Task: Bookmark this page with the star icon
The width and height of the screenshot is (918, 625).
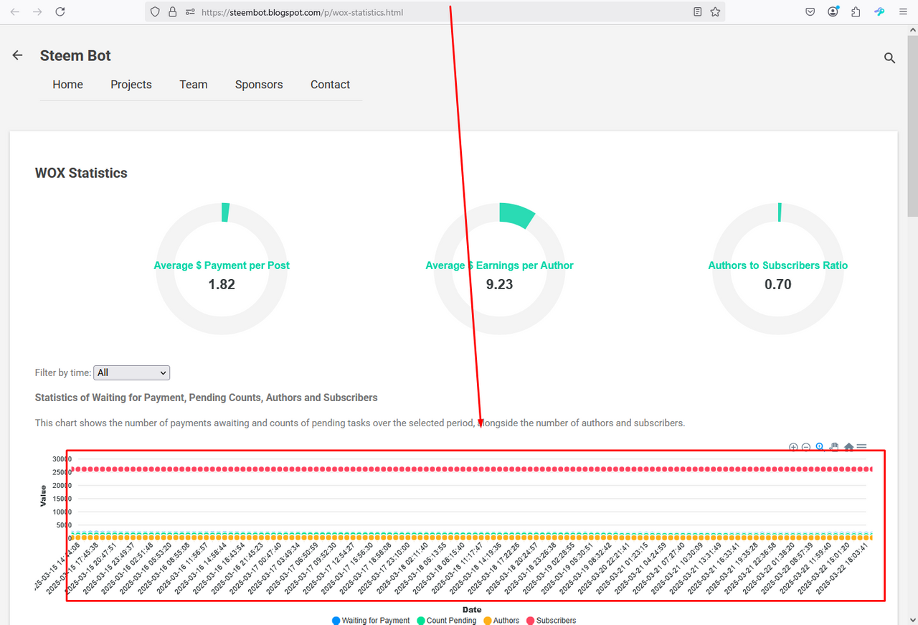Action: coord(715,12)
